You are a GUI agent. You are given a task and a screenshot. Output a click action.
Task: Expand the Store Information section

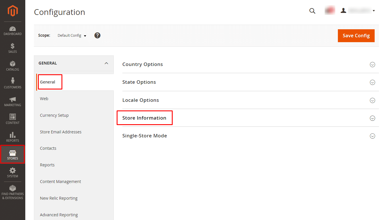click(372, 118)
